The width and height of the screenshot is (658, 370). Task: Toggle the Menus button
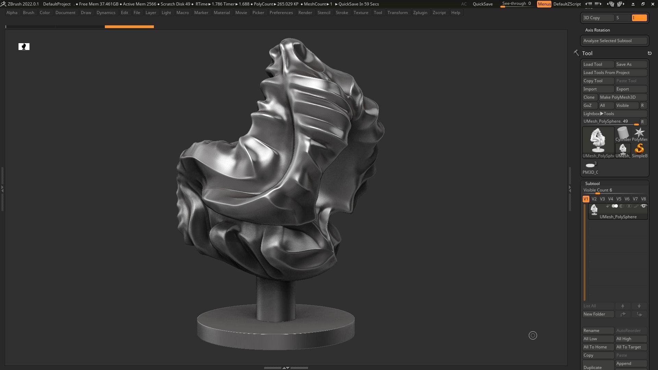point(544,4)
